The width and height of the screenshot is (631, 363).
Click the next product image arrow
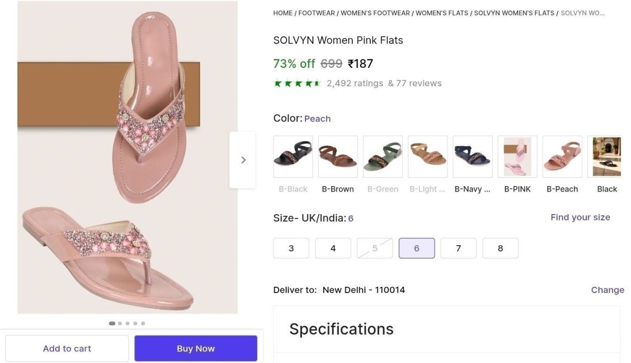(242, 159)
